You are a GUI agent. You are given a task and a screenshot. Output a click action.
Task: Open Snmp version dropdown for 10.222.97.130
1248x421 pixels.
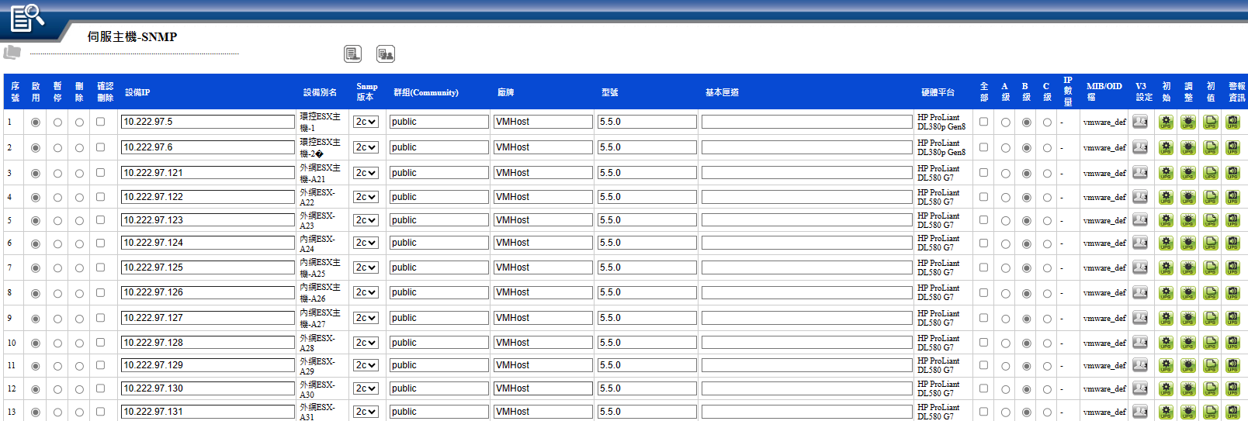tap(366, 388)
